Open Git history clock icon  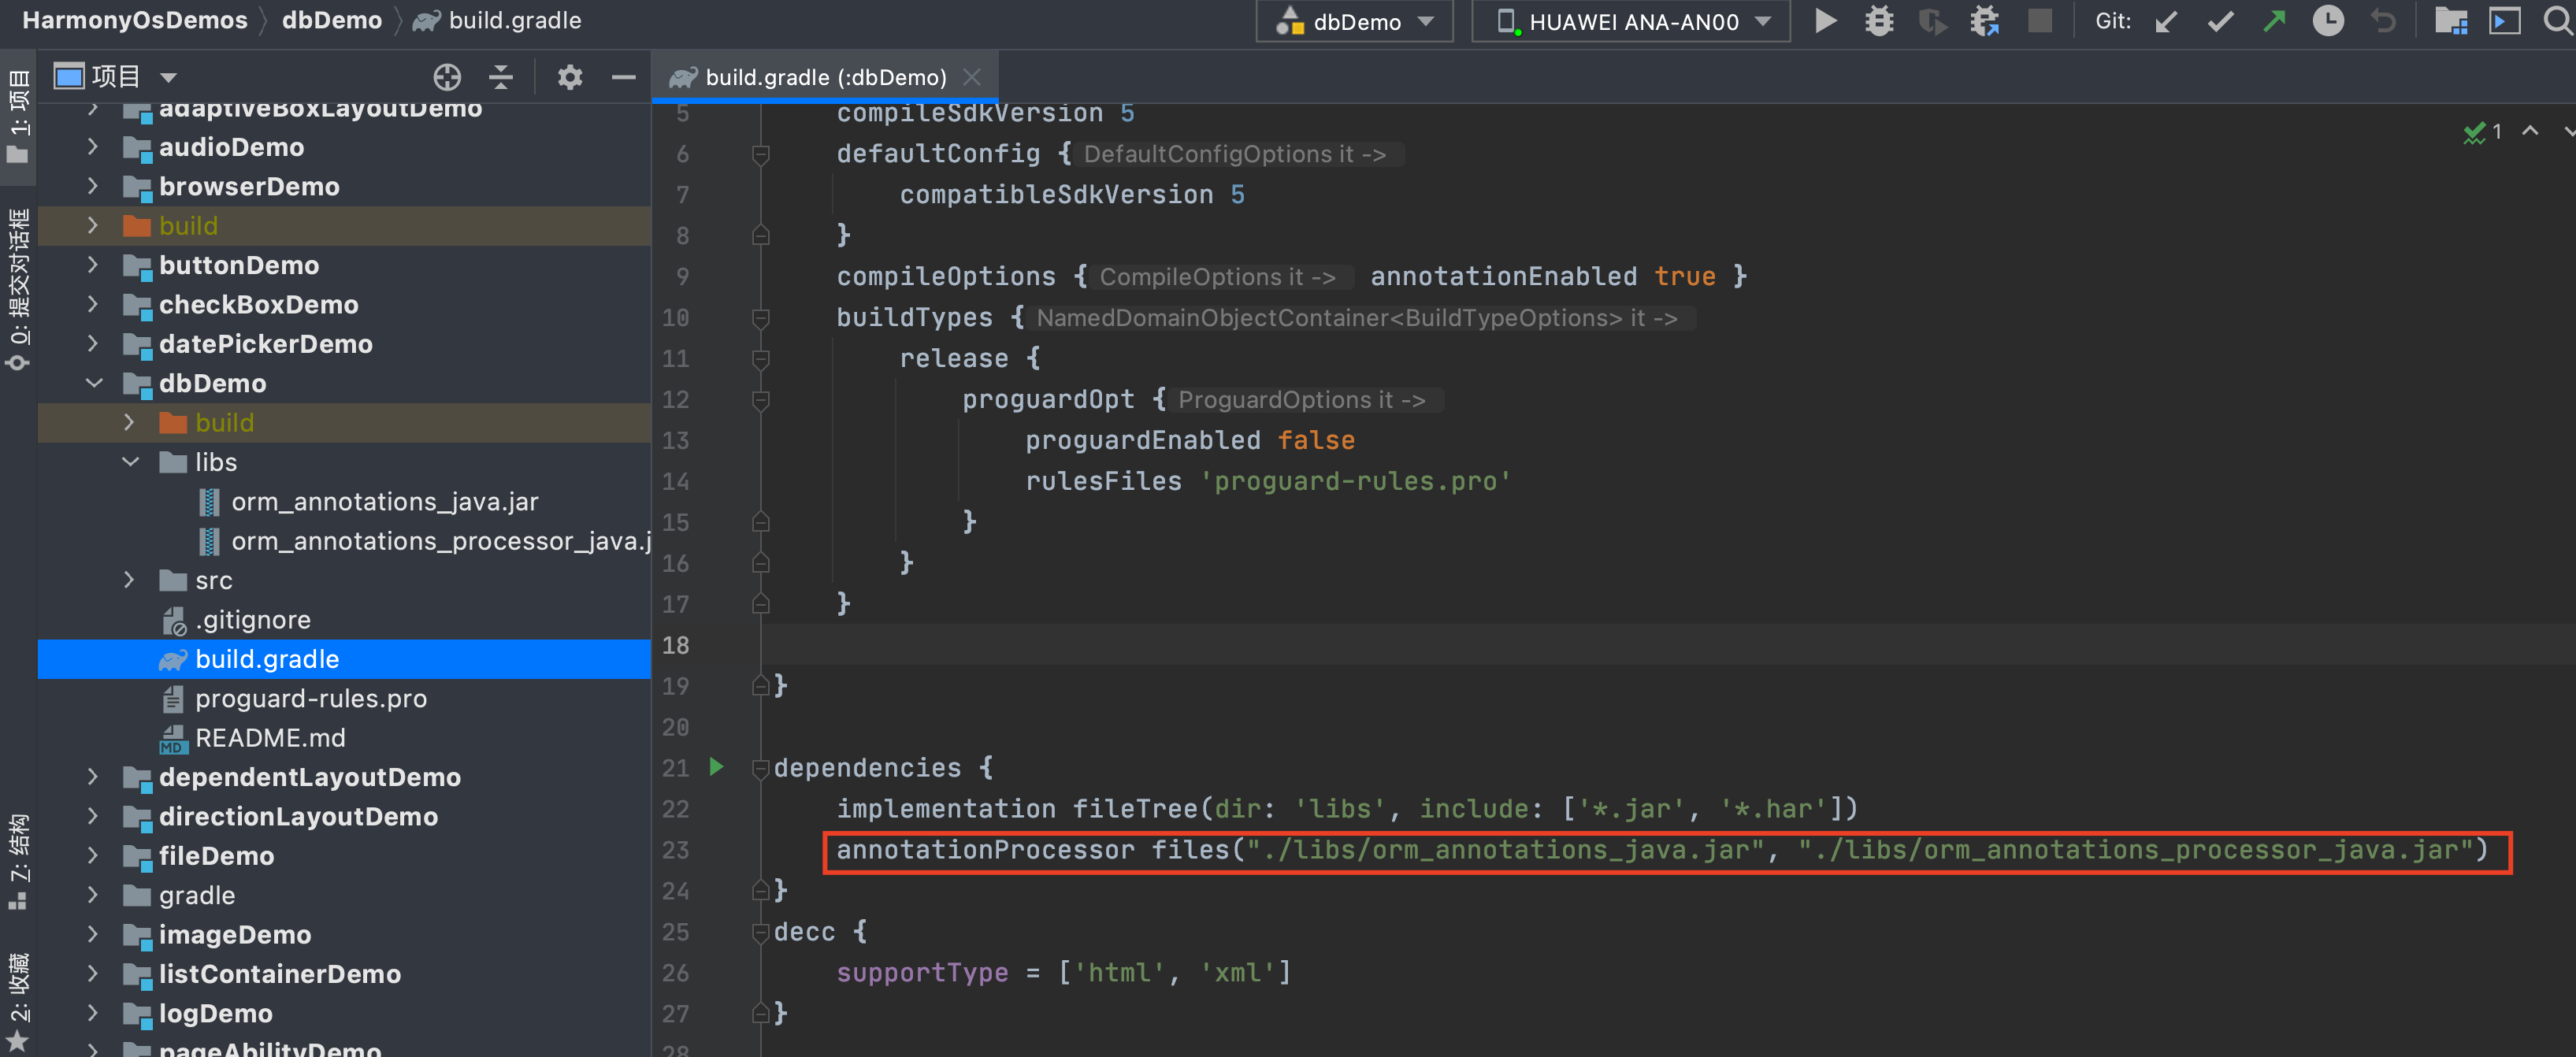point(2328,21)
